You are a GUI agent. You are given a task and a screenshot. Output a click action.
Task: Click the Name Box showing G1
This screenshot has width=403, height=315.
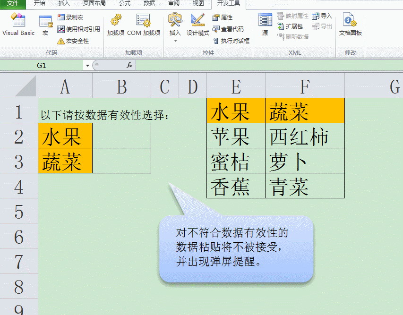[42, 66]
